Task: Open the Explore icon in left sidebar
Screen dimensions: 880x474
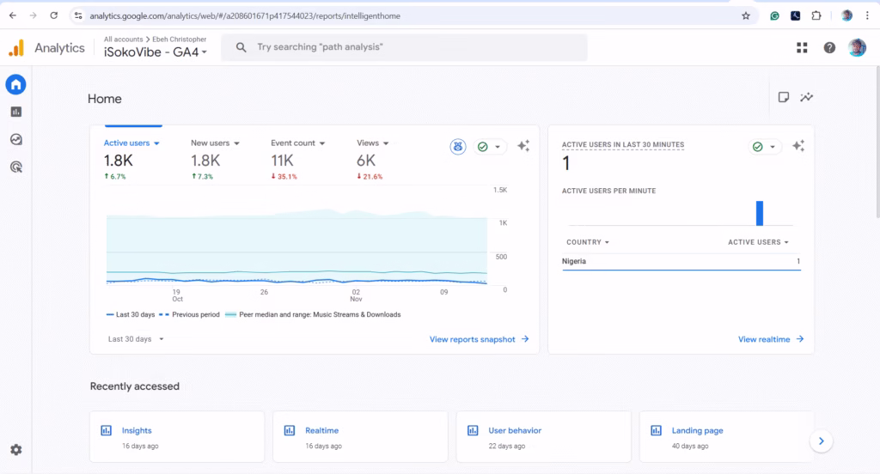Action: tap(15, 139)
